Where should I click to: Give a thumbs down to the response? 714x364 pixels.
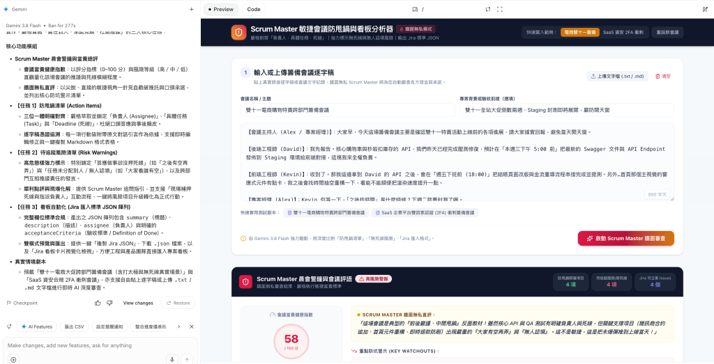click(109, 303)
